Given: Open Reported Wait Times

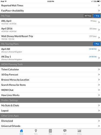Looking at the screenshot, I should [x=50, y=5].
